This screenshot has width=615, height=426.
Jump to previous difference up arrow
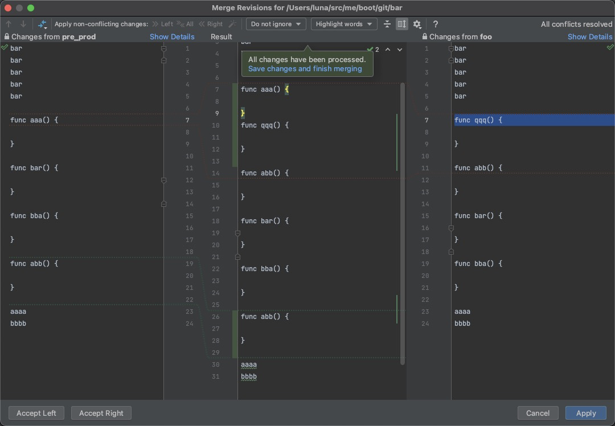point(9,24)
